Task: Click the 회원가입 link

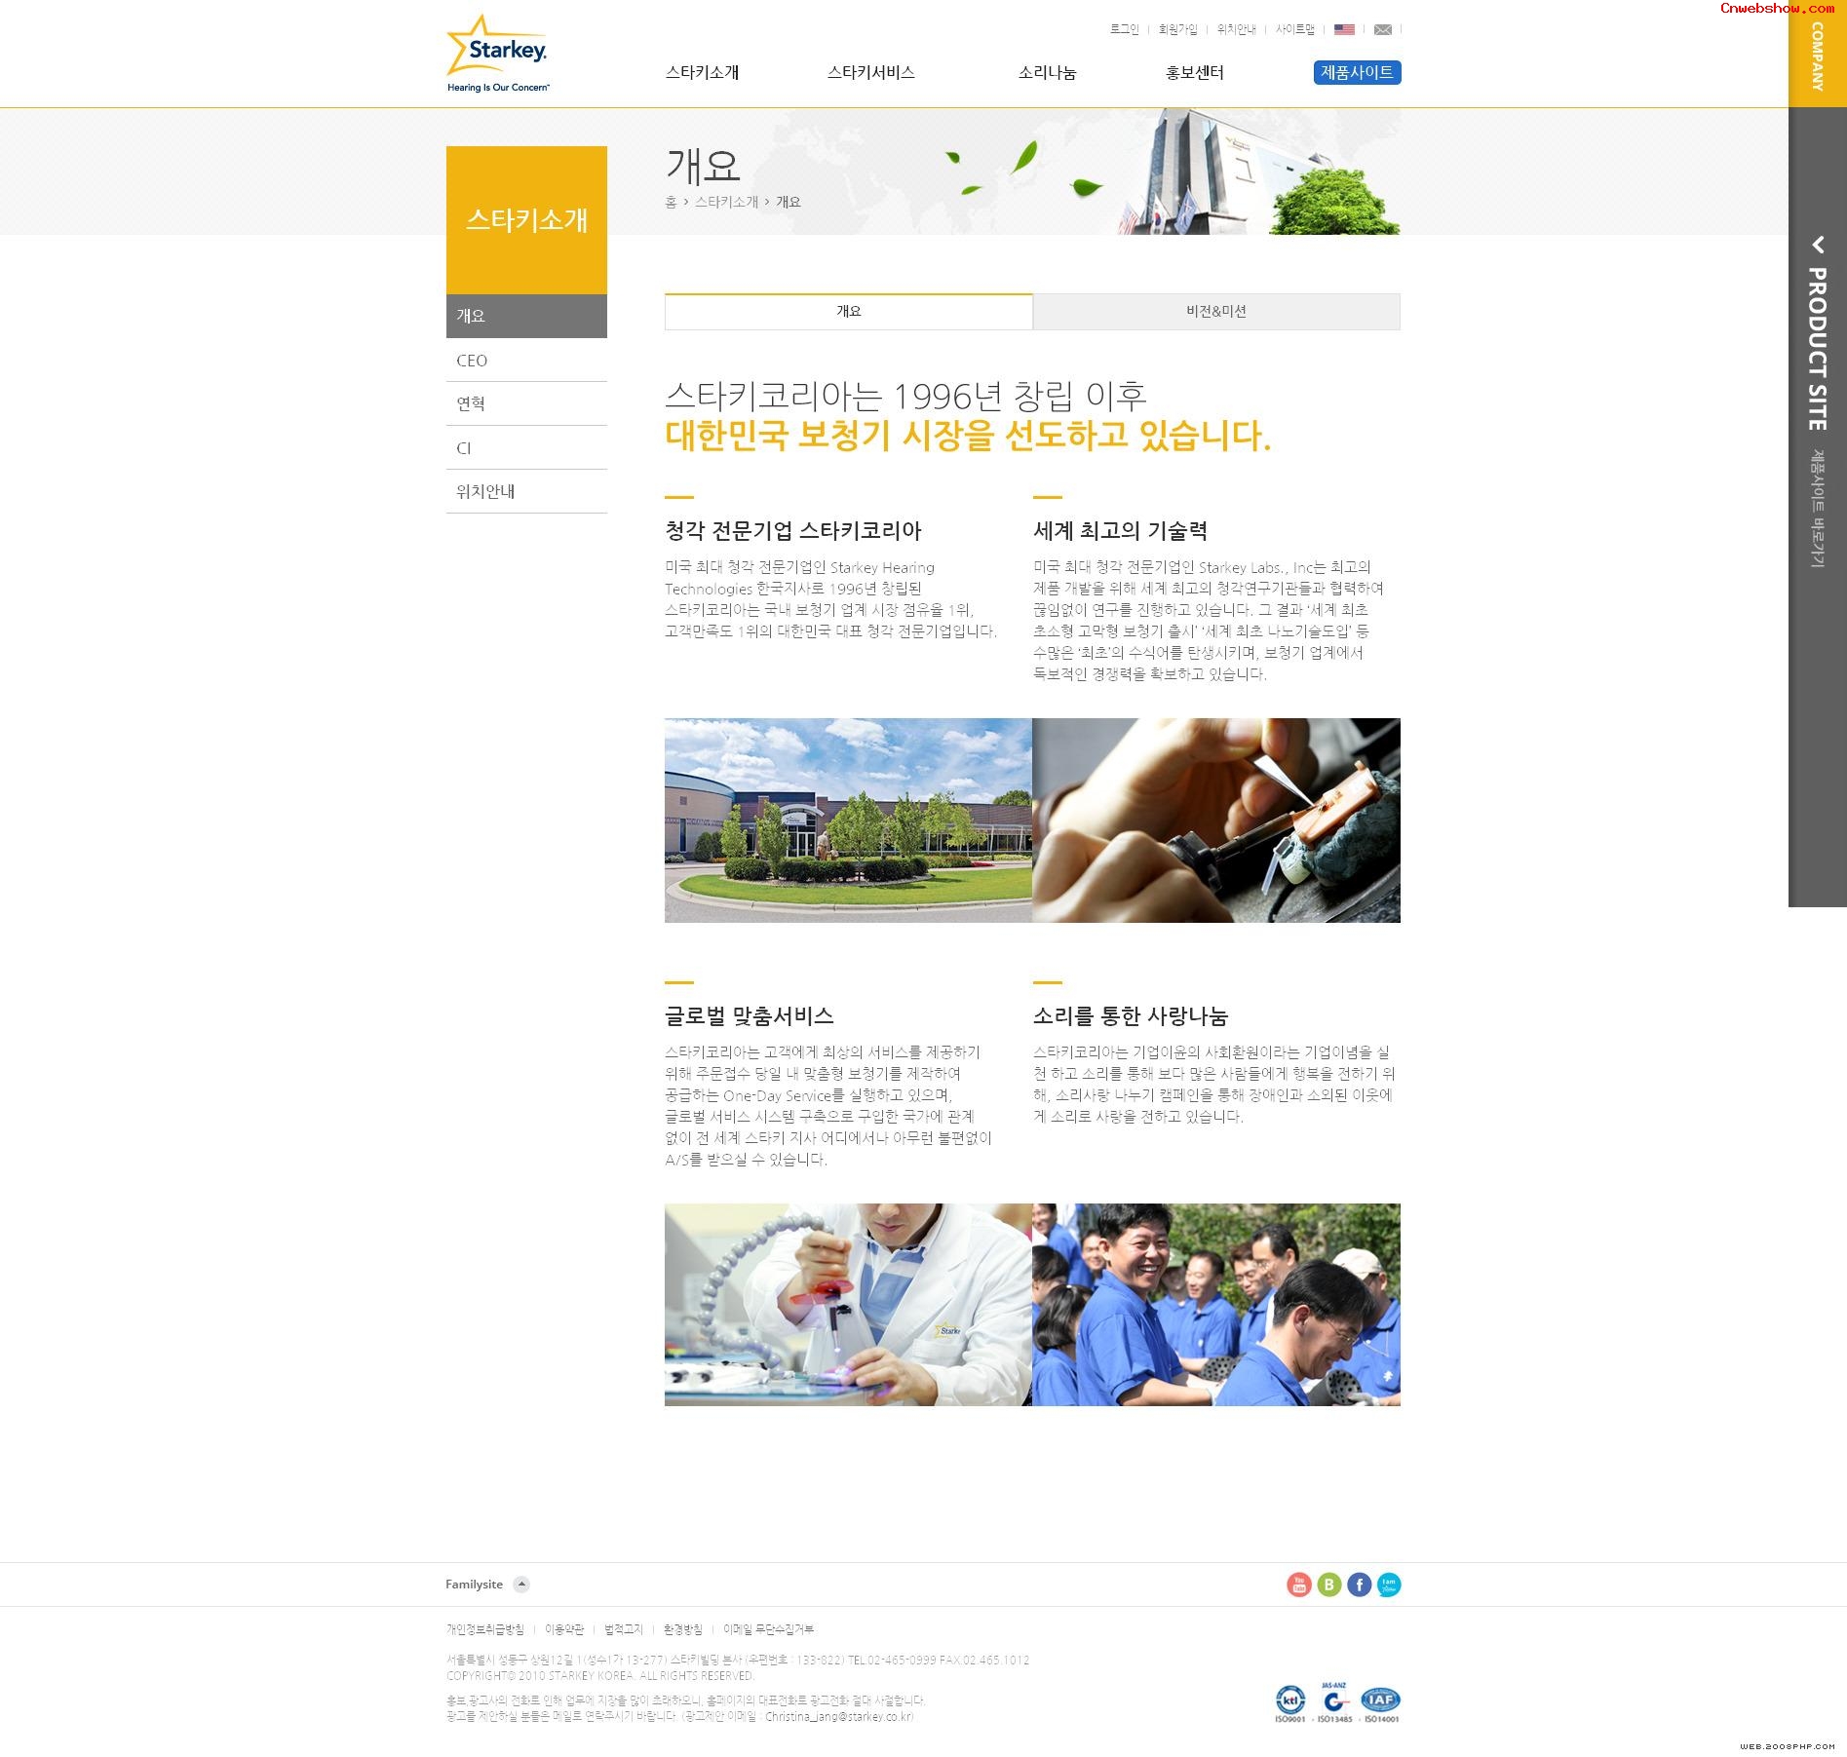Action: 1177,29
